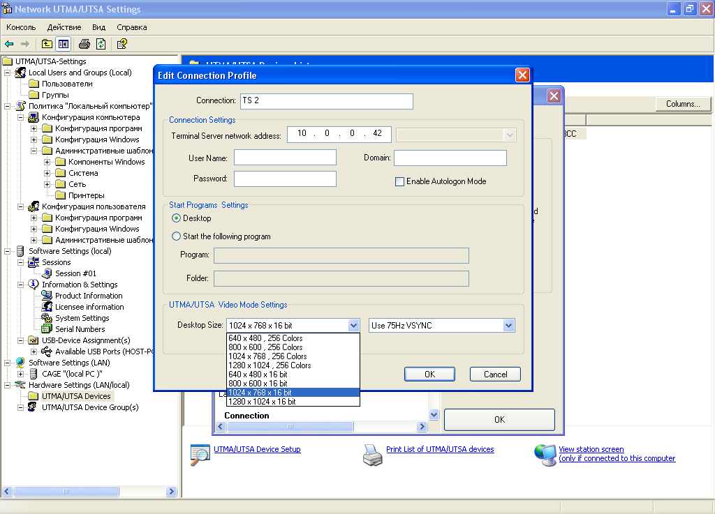Click the printer icon beside Print List
The height and width of the screenshot is (514, 715).
click(373, 455)
